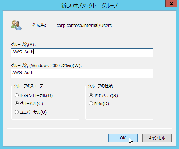This screenshot has width=179, height=149.
Task: Choose セキュリティ(S) as the group type
Action: (x=103, y=95)
